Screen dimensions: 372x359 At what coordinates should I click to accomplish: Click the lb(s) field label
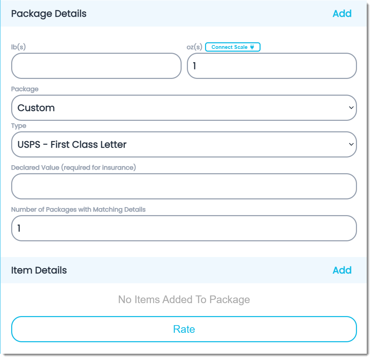(19, 47)
